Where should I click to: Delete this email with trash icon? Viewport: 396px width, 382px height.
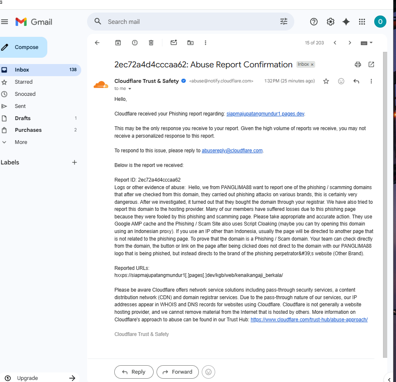tap(151, 43)
